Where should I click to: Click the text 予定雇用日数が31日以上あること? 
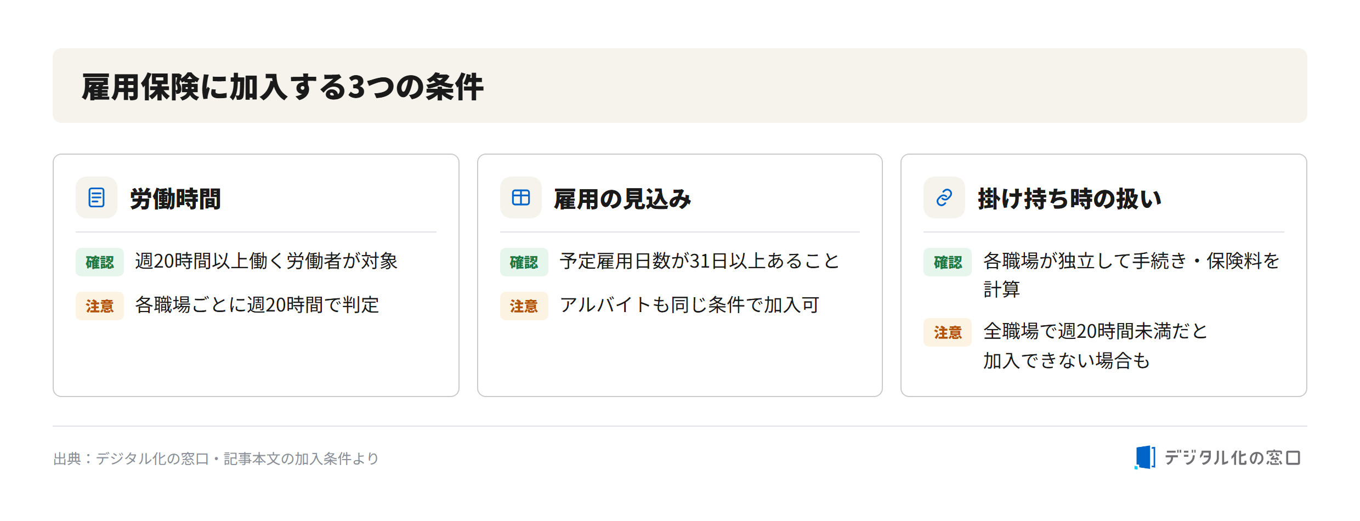pos(700,261)
